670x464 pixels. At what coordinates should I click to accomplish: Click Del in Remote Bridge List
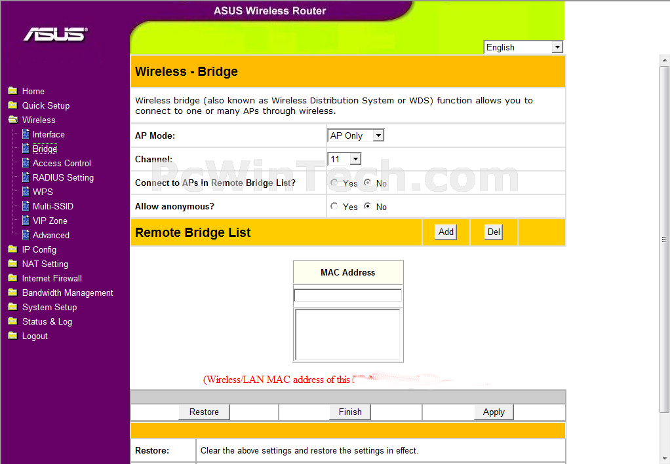(x=494, y=232)
